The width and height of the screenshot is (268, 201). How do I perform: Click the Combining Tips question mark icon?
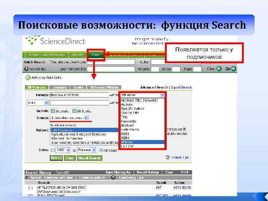[113, 178]
